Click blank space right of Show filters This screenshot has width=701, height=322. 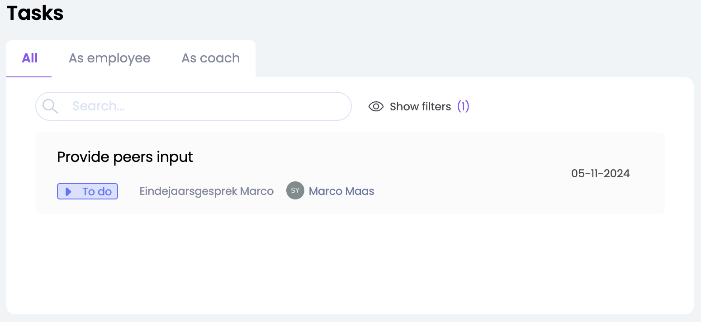pyautogui.click(x=565, y=107)
